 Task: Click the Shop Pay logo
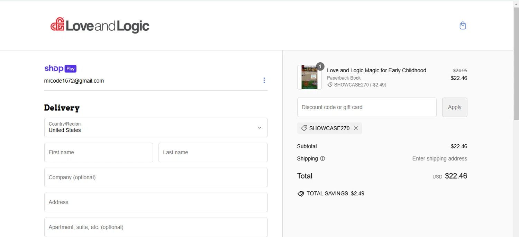point(61,69)
